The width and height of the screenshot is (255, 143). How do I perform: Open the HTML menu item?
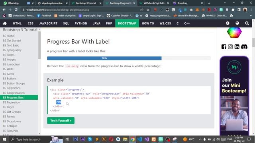[x=17, y=23]
